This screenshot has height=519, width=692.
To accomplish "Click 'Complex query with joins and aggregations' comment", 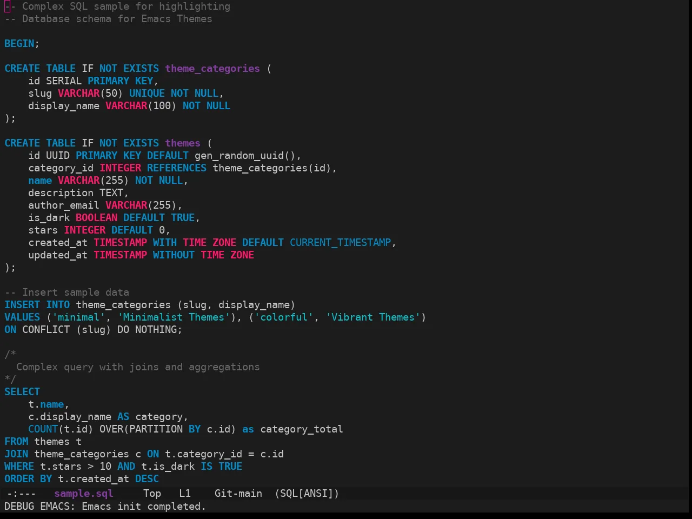I will [138, 367].
